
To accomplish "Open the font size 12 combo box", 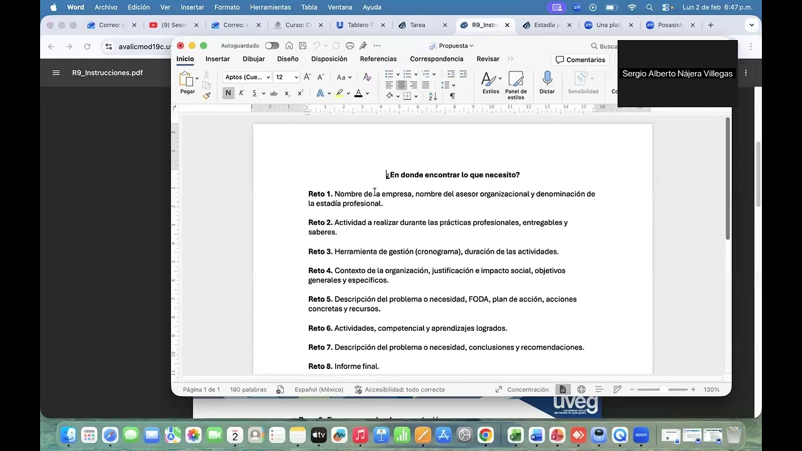I will pyautogui.click(x=286, y=77).
